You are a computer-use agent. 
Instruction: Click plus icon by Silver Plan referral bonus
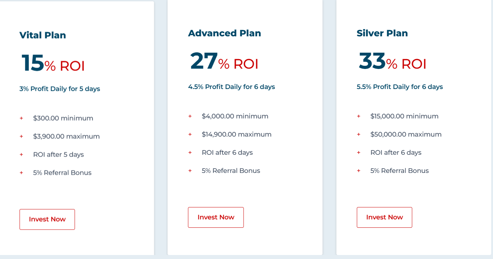pos(359,171)
